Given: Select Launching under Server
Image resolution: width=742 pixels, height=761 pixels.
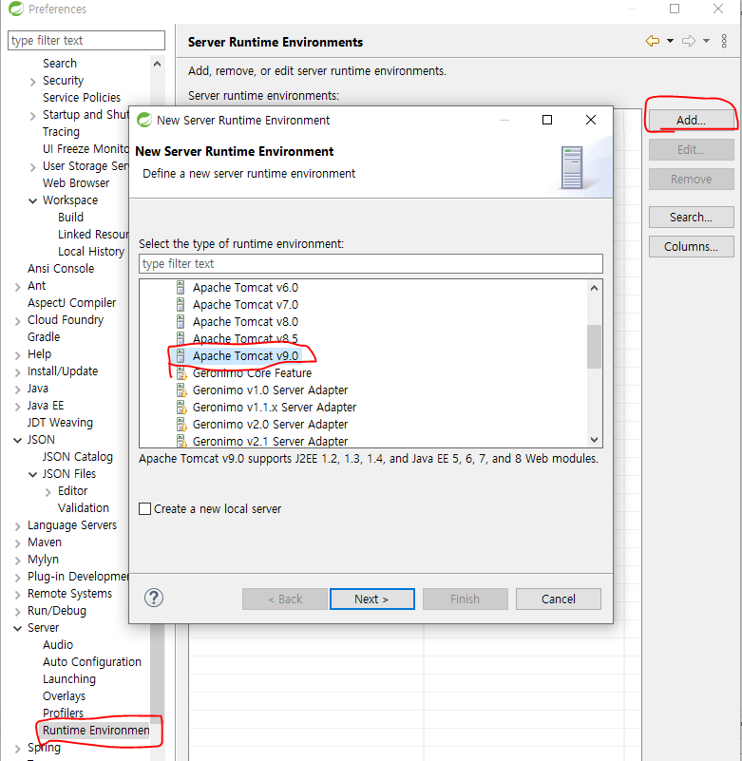Looking at the screenshot, I should pyautogui.click(x=69, y=679).
